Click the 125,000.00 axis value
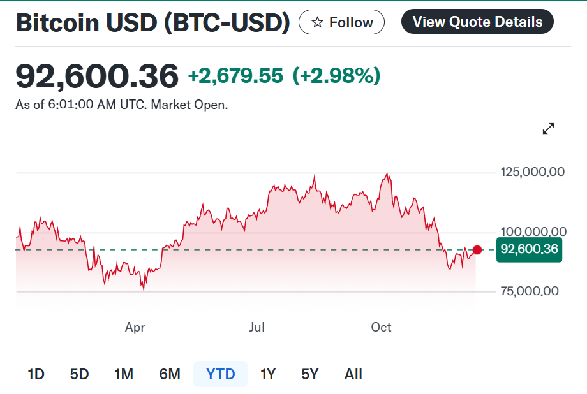The image size is (587, 394). 531,172
